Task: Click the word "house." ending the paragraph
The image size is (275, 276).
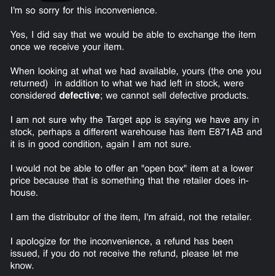Action: (x=24, y=193)
